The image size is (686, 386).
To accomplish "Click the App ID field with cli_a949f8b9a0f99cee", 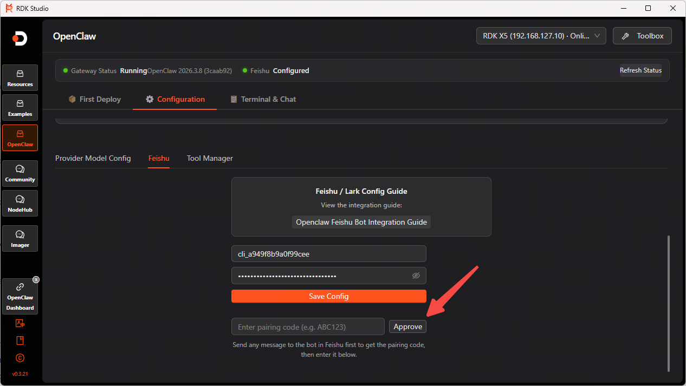I will pyautogui.click(x=329, y=254).
